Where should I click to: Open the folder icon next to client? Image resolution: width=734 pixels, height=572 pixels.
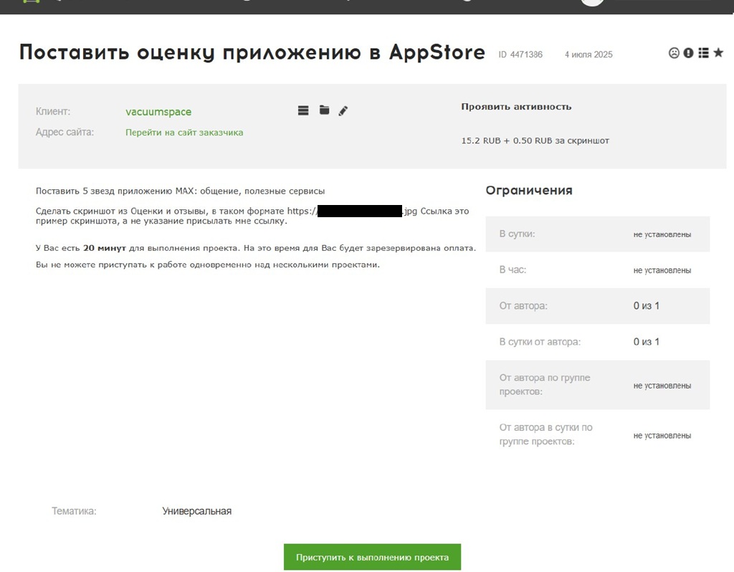[324, 110]
